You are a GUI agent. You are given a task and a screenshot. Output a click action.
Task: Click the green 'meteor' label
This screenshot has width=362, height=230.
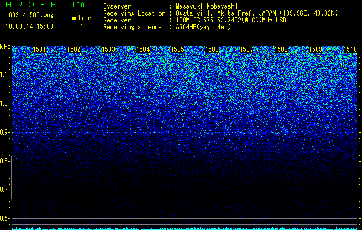click(82, 18)
